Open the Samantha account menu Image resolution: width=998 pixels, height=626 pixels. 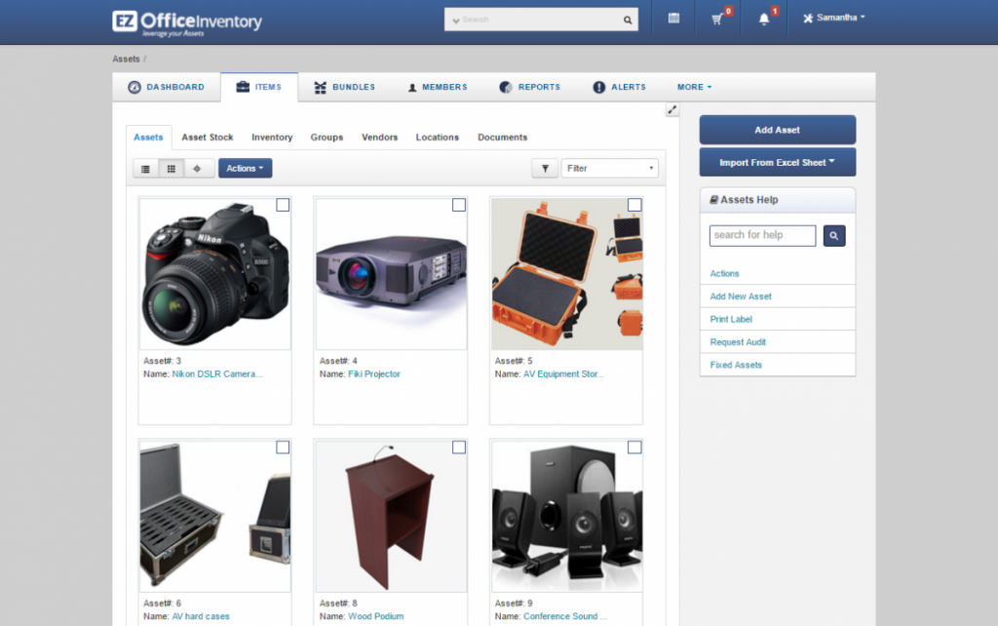point(832,18)
